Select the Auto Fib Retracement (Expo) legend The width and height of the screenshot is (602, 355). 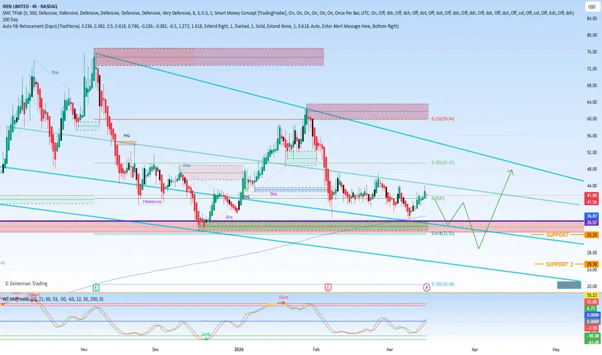pos(200,26)
